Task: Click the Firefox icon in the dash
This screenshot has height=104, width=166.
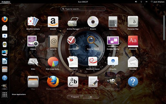Action: click(x=5, y=19)
